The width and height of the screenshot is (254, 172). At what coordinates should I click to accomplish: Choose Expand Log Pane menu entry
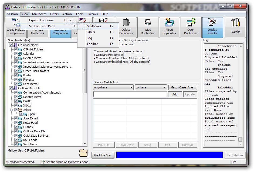(49, 20)
